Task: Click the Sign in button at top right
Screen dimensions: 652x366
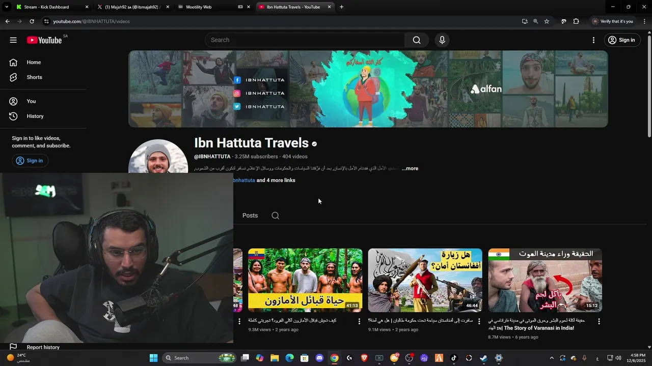Action: pyautogui.click(x=621, y=40)
